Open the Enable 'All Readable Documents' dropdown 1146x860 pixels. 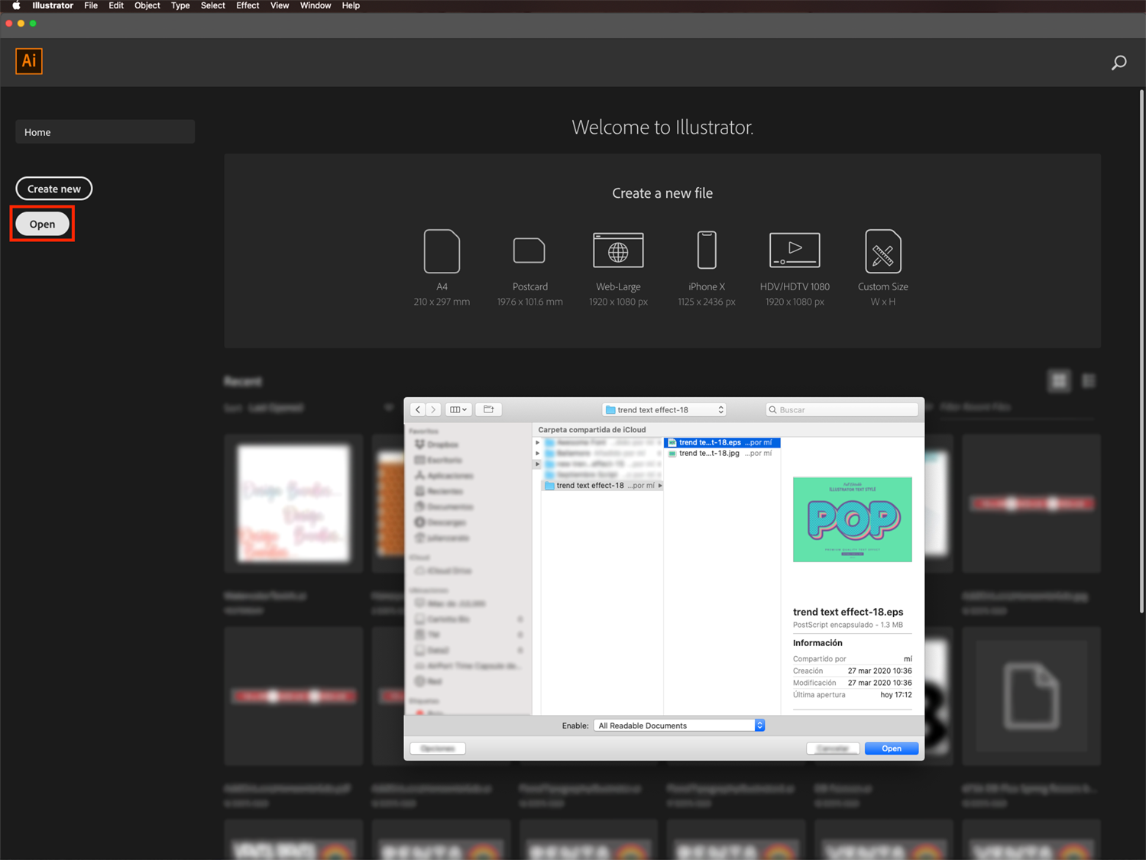(x=679, y=726)
